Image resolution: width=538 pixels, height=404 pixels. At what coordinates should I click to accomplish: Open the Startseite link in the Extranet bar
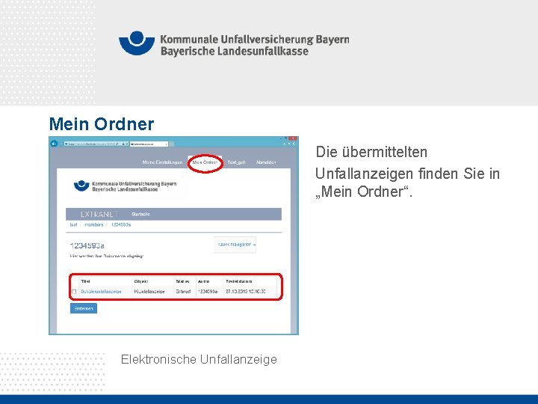[140, 214]
